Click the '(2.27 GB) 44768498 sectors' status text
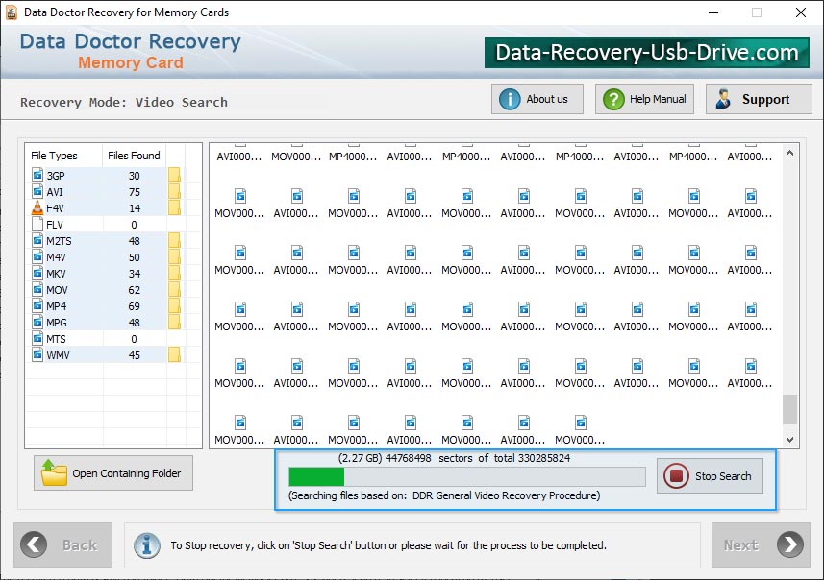The image size is (824, 580). [406, 458]
